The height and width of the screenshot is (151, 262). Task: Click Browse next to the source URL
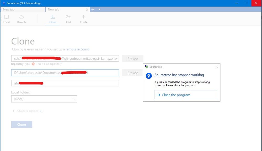click(133, 59)
